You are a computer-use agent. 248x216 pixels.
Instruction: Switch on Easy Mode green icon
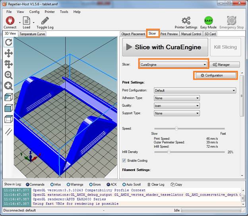(x=208, y=21)
